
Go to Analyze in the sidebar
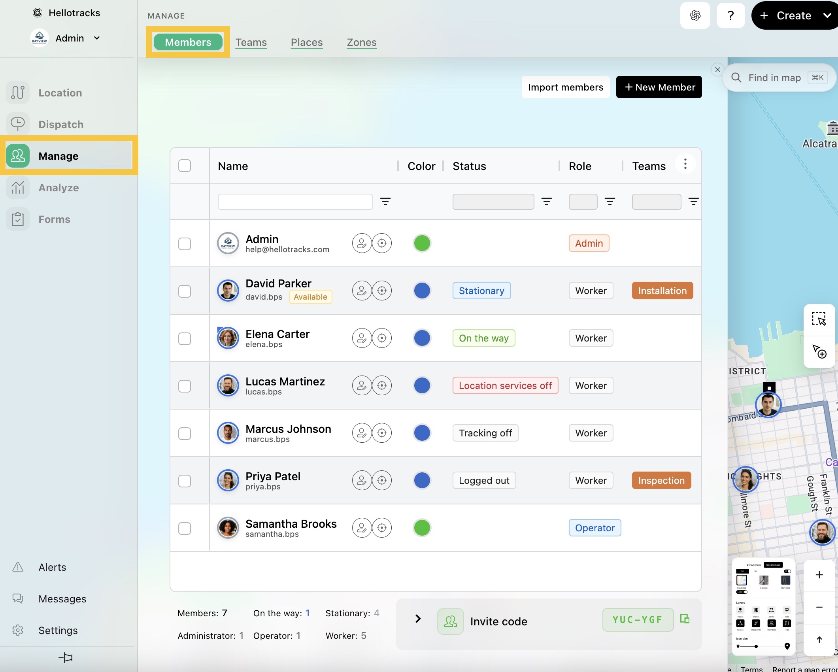coord(59,188)
